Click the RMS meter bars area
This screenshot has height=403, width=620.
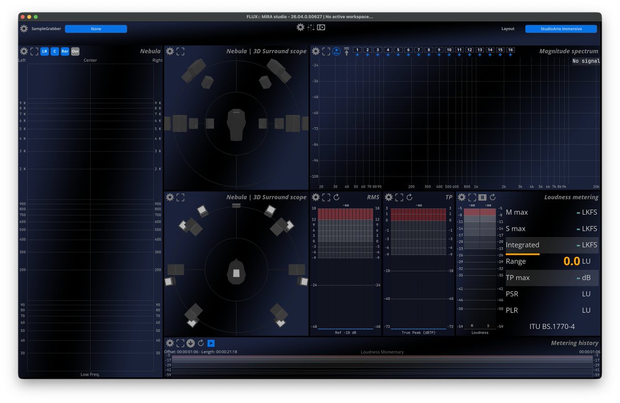pos(345,268)
